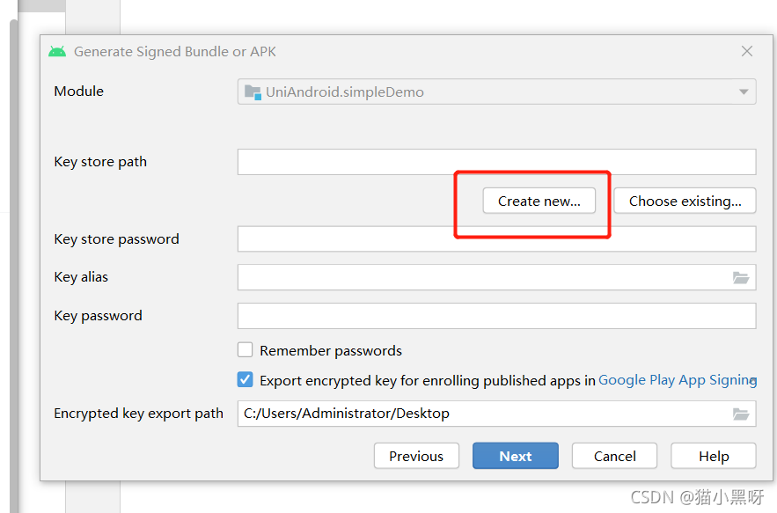Select the Encrypted key export path field
Screen dimensions: 777x513
484,414
